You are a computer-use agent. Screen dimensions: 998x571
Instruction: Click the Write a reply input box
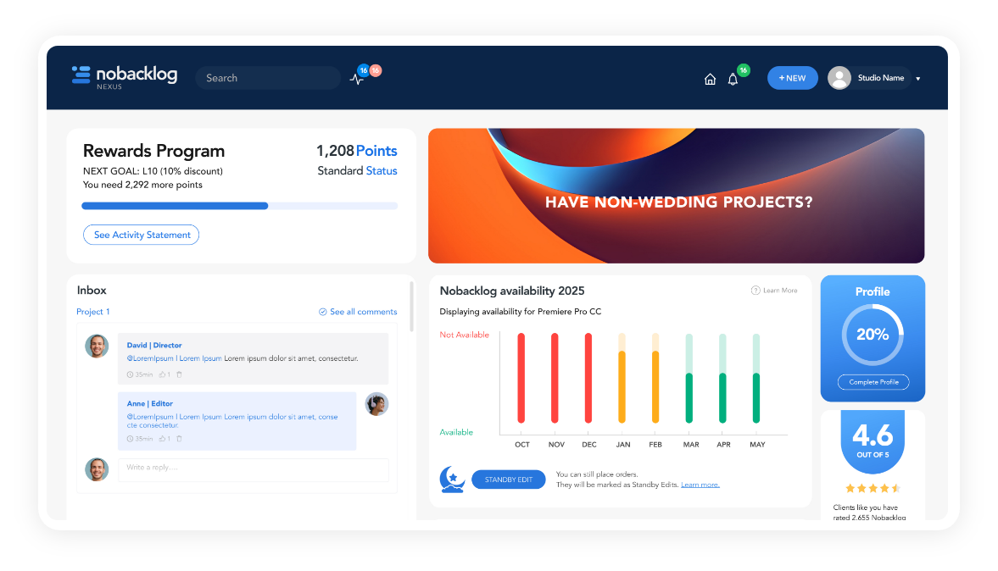253,468
